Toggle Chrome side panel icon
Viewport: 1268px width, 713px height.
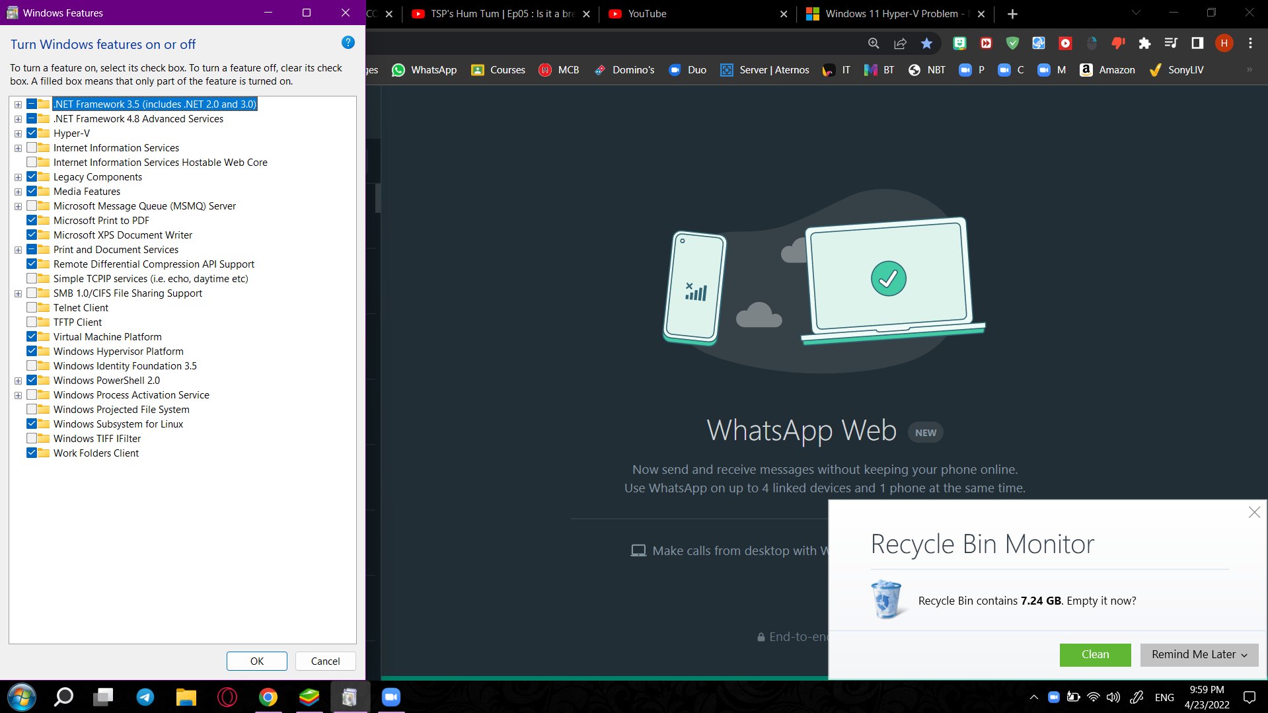point(1197,44)
